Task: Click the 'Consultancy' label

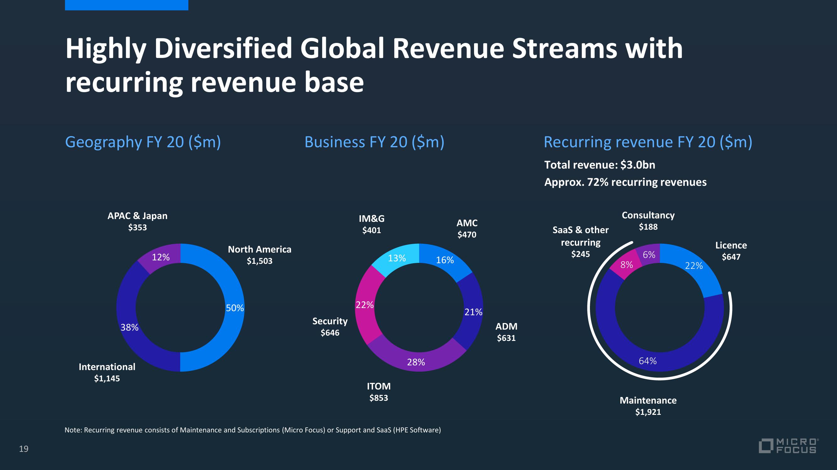Action: click(x=648, y=215)
